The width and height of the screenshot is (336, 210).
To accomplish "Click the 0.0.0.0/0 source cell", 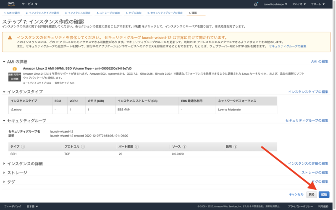I will click(178, 154).
